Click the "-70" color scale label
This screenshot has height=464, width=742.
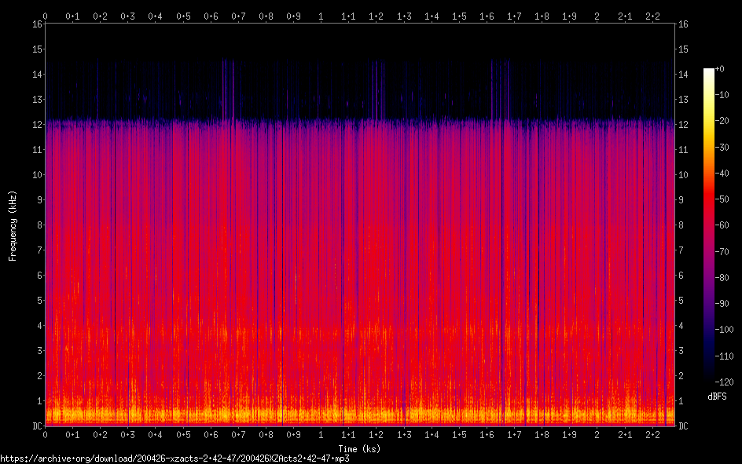[722, 252]
